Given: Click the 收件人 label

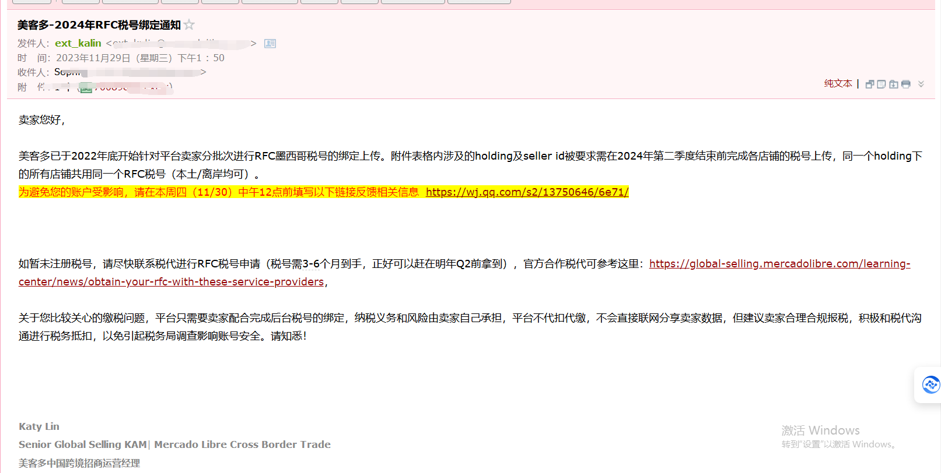Looking at the screenshot, I should coord(32,72).
